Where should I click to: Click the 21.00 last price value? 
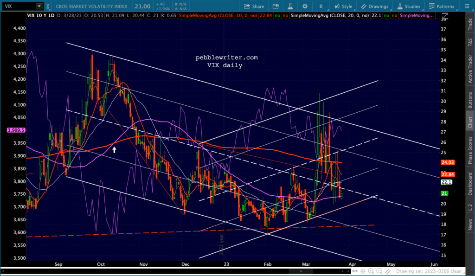click(x=142, y=6)
